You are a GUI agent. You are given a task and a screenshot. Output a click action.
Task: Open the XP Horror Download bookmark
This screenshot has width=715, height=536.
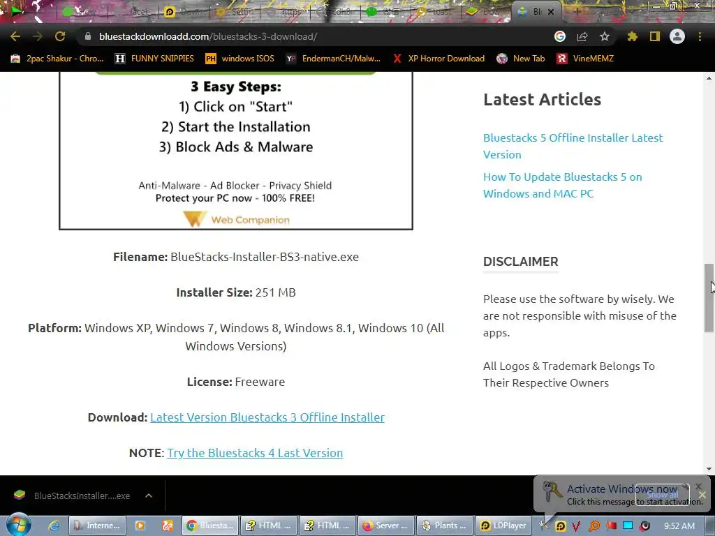click(x=438, y=59)
